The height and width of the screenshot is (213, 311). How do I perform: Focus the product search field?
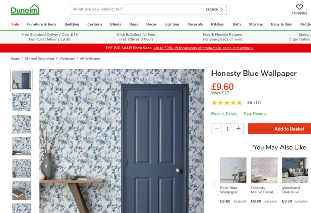point(135,9)
